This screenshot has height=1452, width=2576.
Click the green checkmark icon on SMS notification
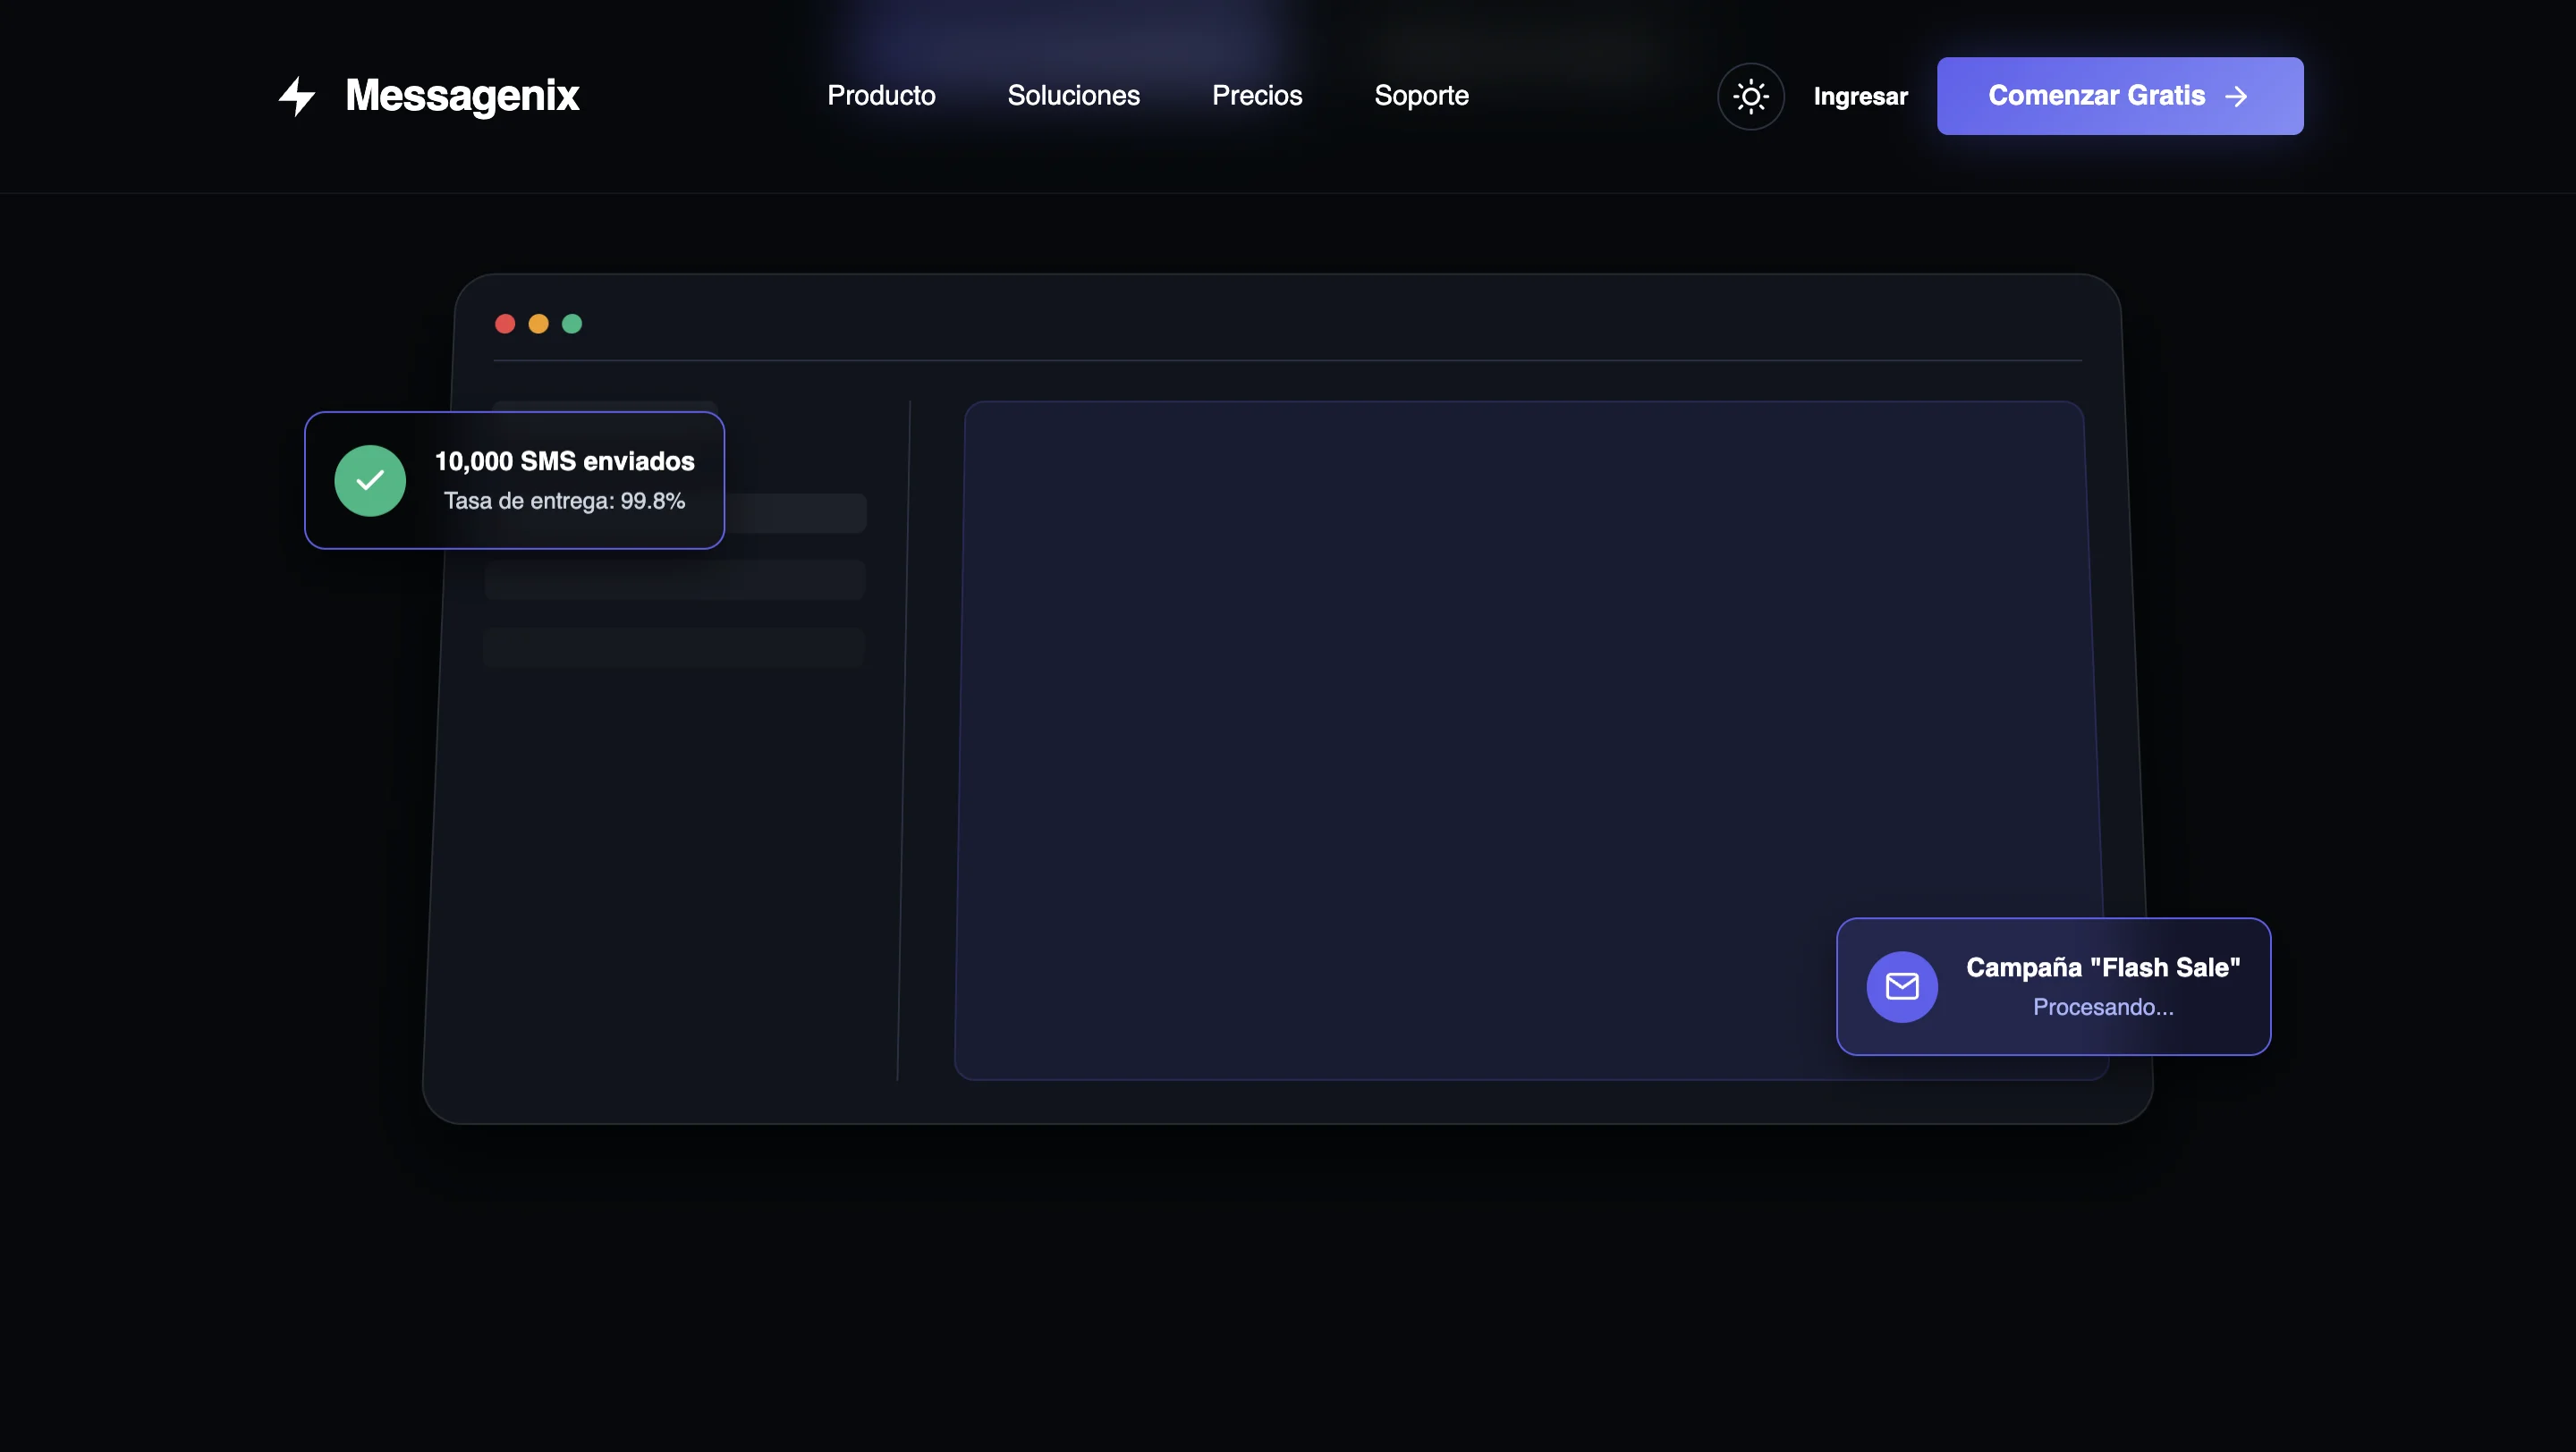point(371,481)
